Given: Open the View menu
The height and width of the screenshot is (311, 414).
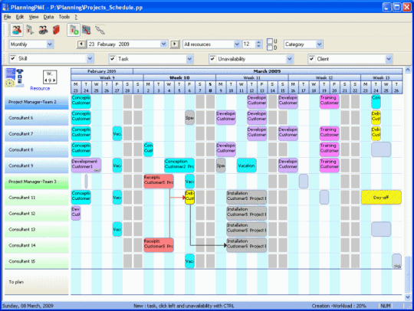Looking at the screenshot, I should pos(34,17).
